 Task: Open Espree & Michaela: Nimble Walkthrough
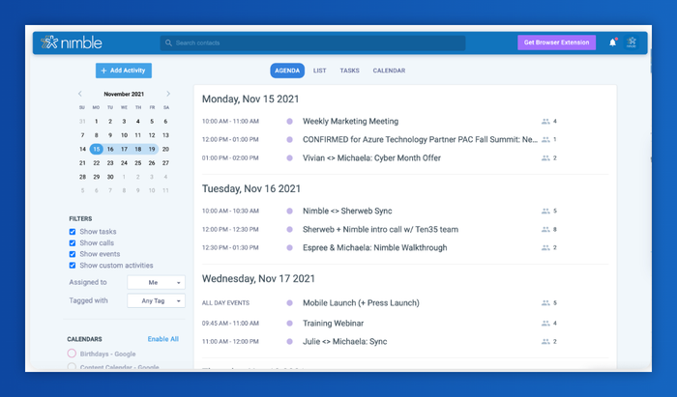point(375,248)
